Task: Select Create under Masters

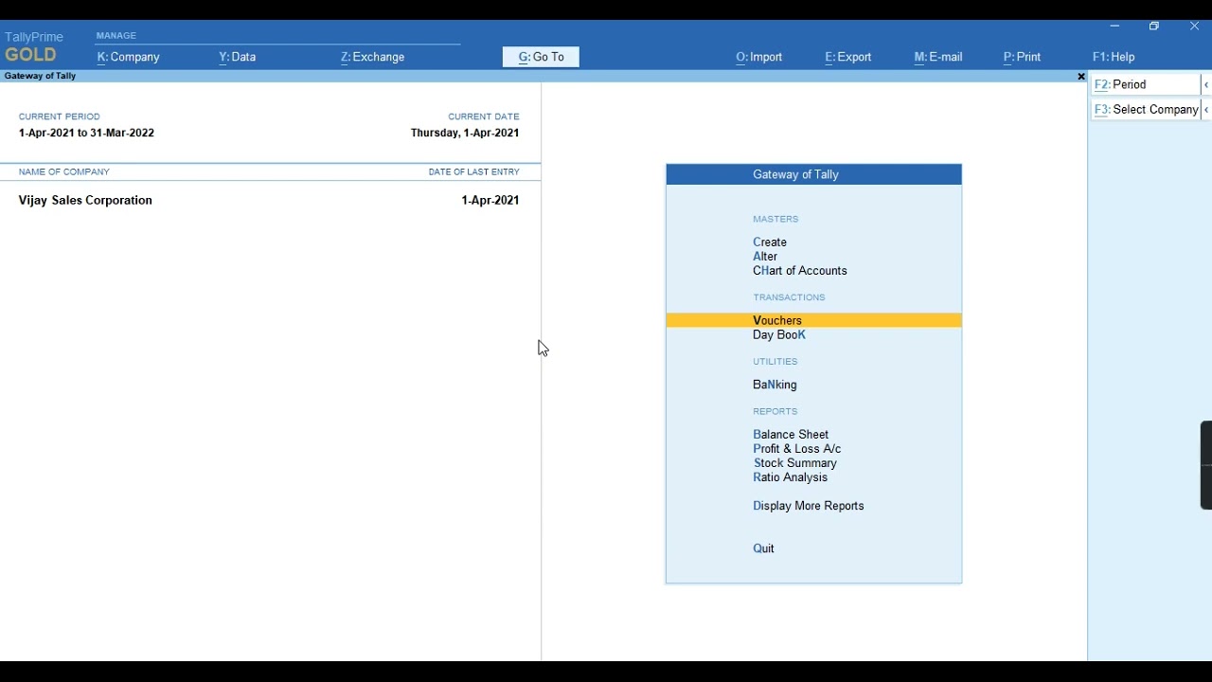Action: (770, 242)
